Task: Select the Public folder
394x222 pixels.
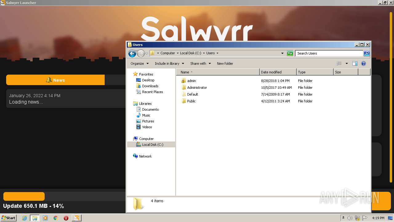Action: 191,101
